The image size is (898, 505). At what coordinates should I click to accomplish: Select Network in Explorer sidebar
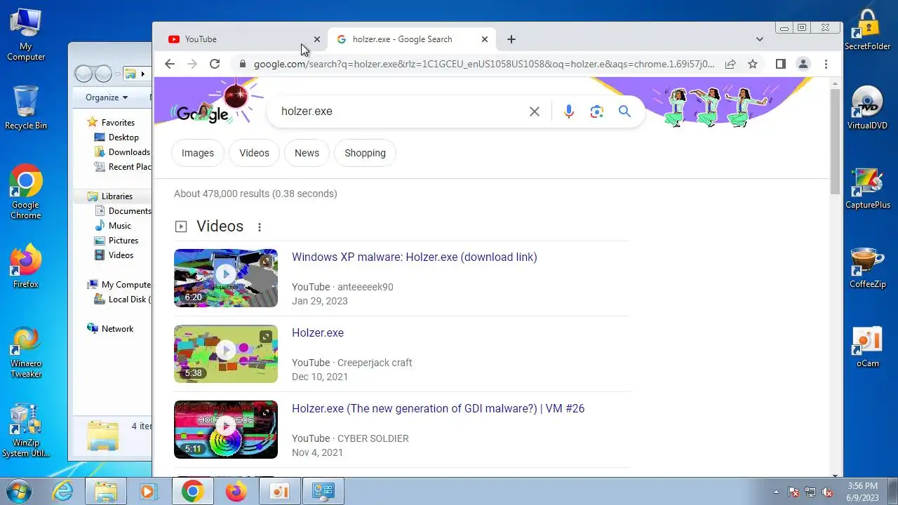tap(117, 329)
